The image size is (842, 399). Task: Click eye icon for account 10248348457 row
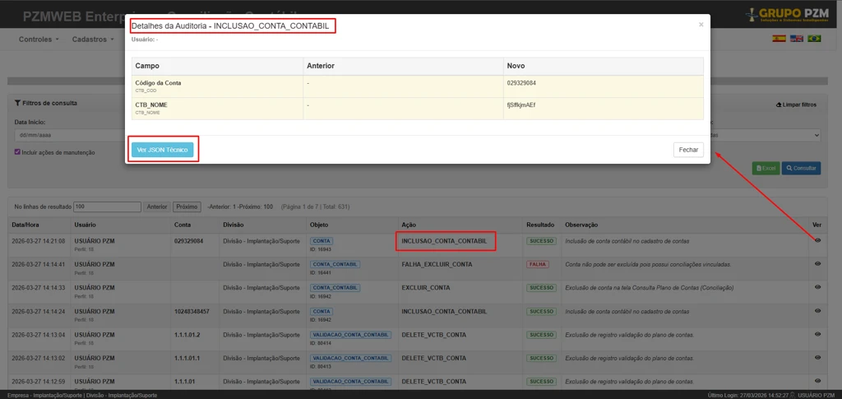pos(817,312)
